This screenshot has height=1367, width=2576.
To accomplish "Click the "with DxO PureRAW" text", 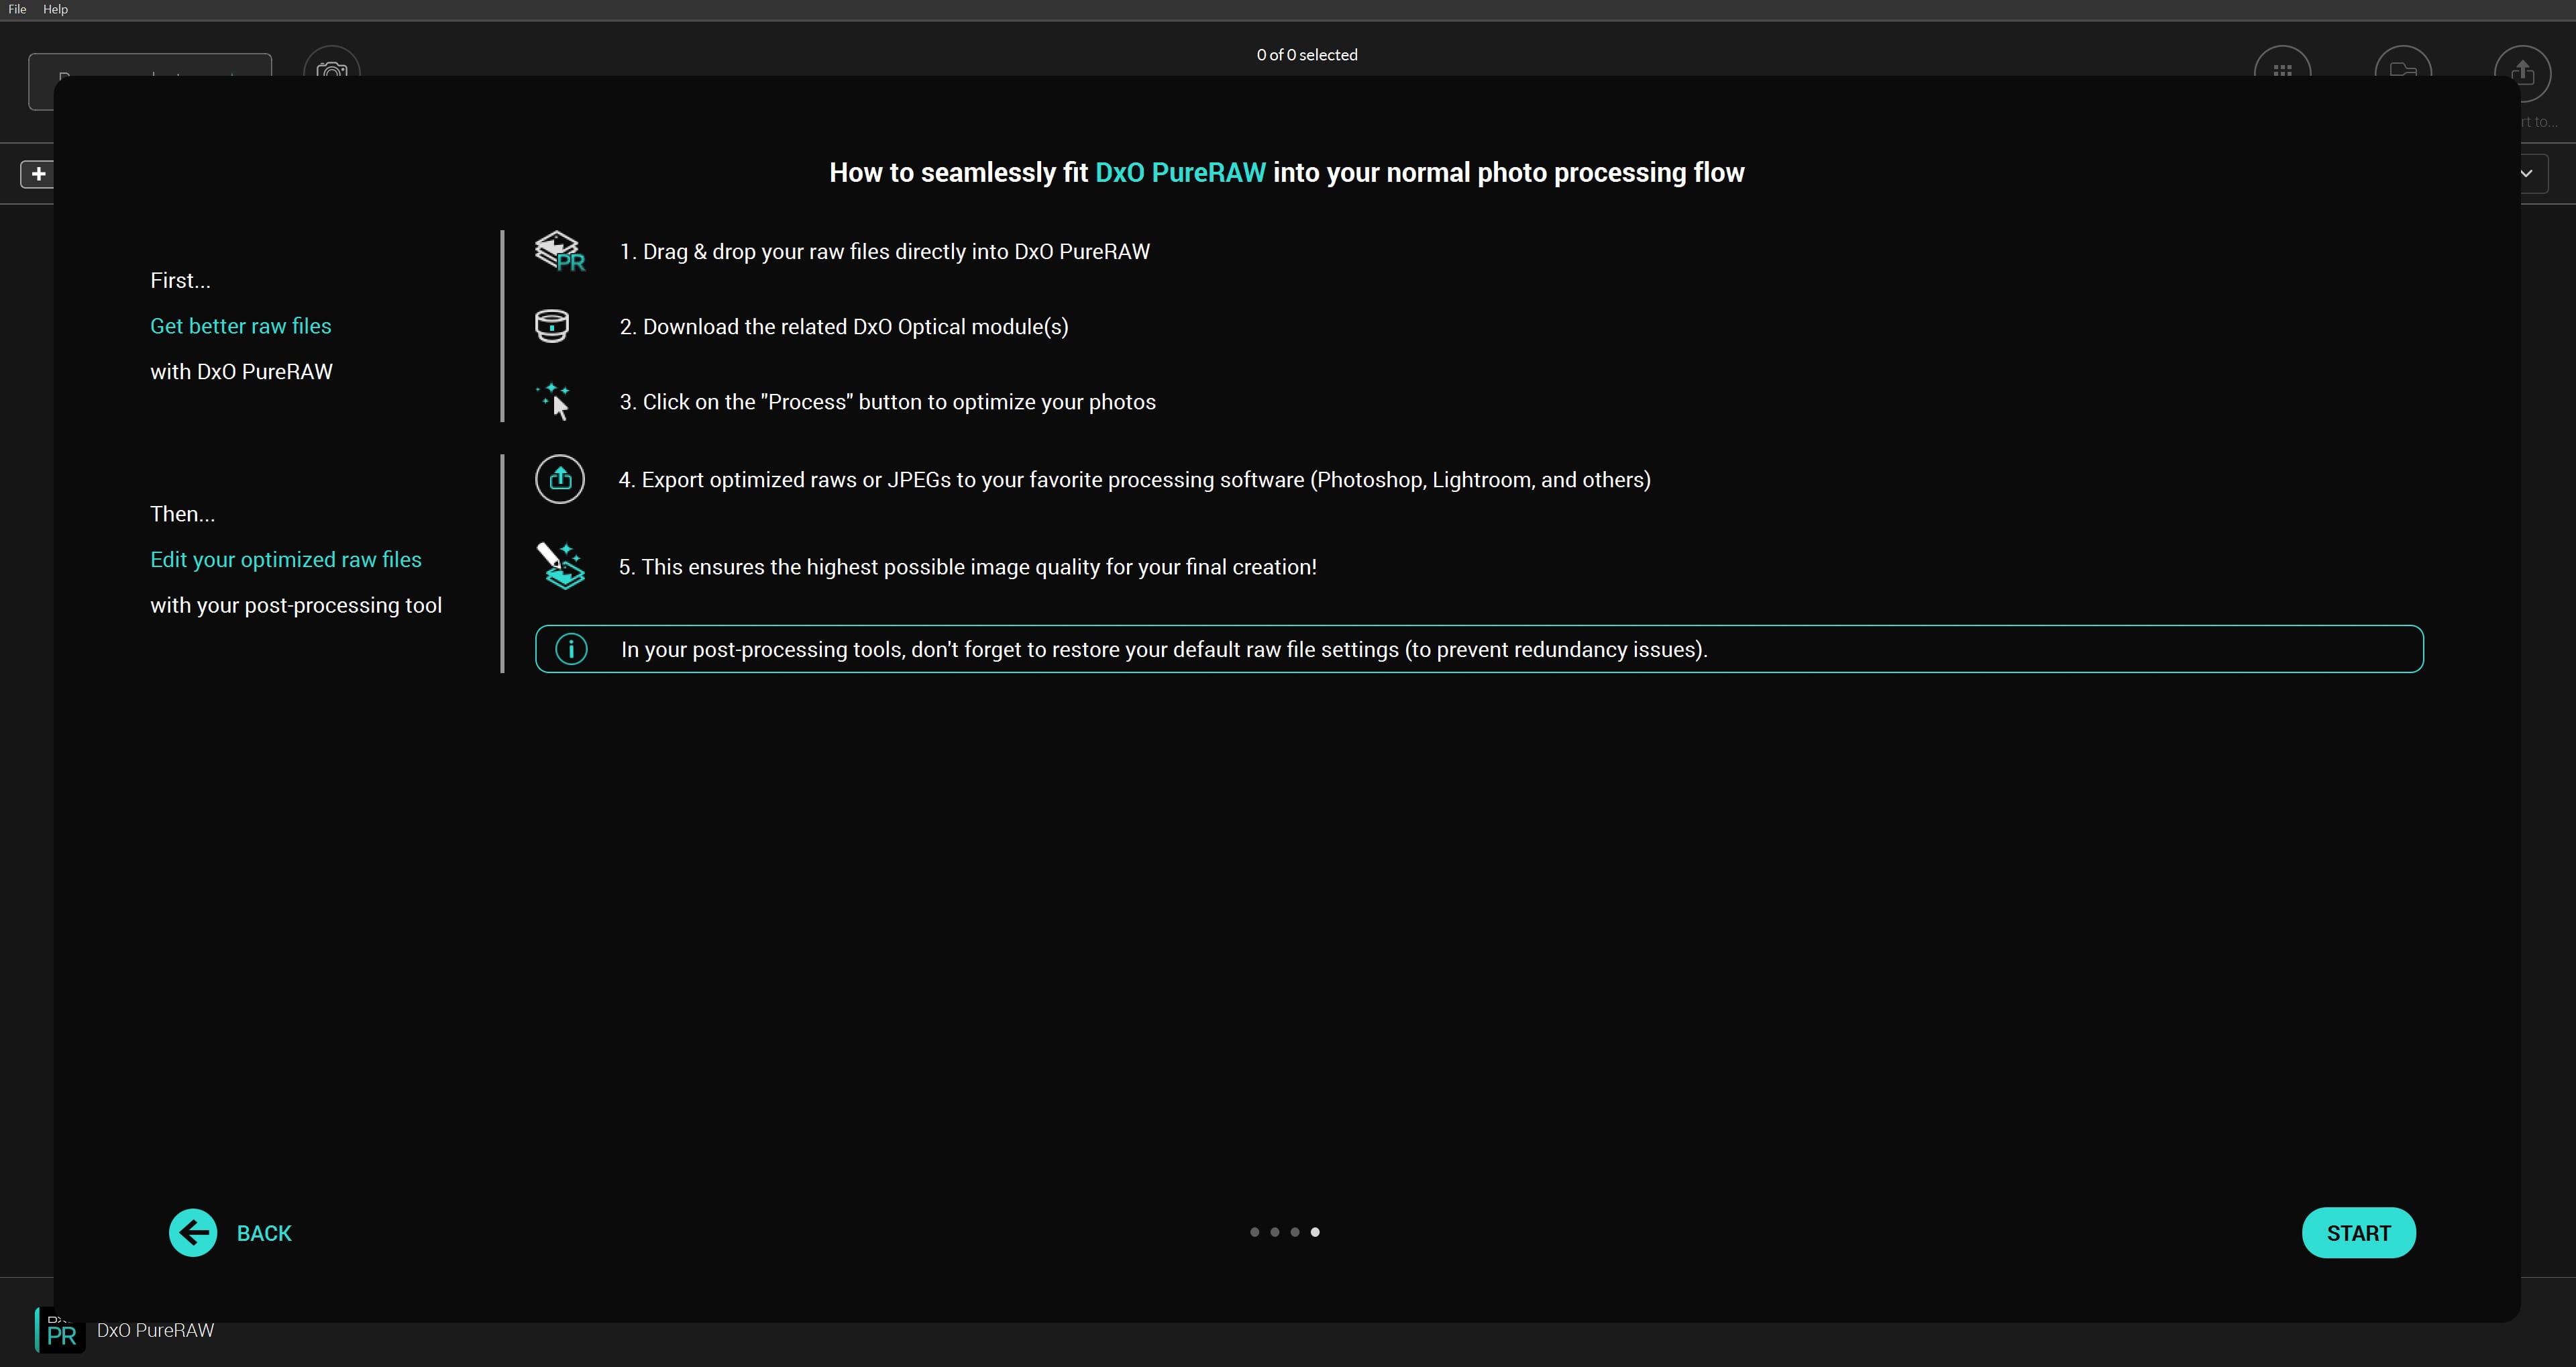I will (x=241, y=371).
